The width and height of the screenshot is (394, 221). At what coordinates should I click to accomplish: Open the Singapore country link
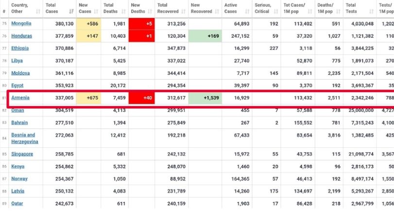point(22,154)
